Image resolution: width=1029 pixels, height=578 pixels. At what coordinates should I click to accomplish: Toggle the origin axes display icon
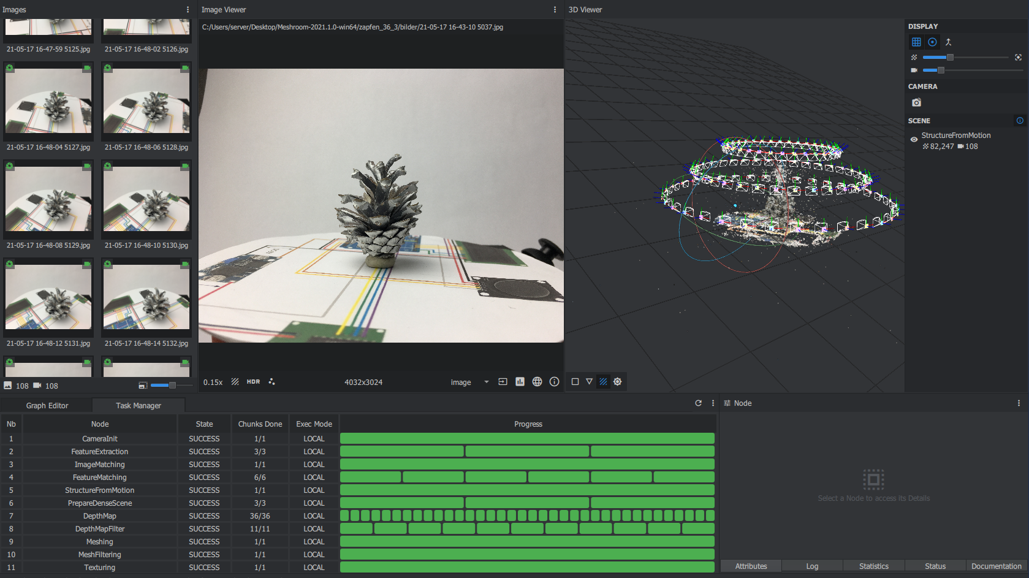[948, 42]
